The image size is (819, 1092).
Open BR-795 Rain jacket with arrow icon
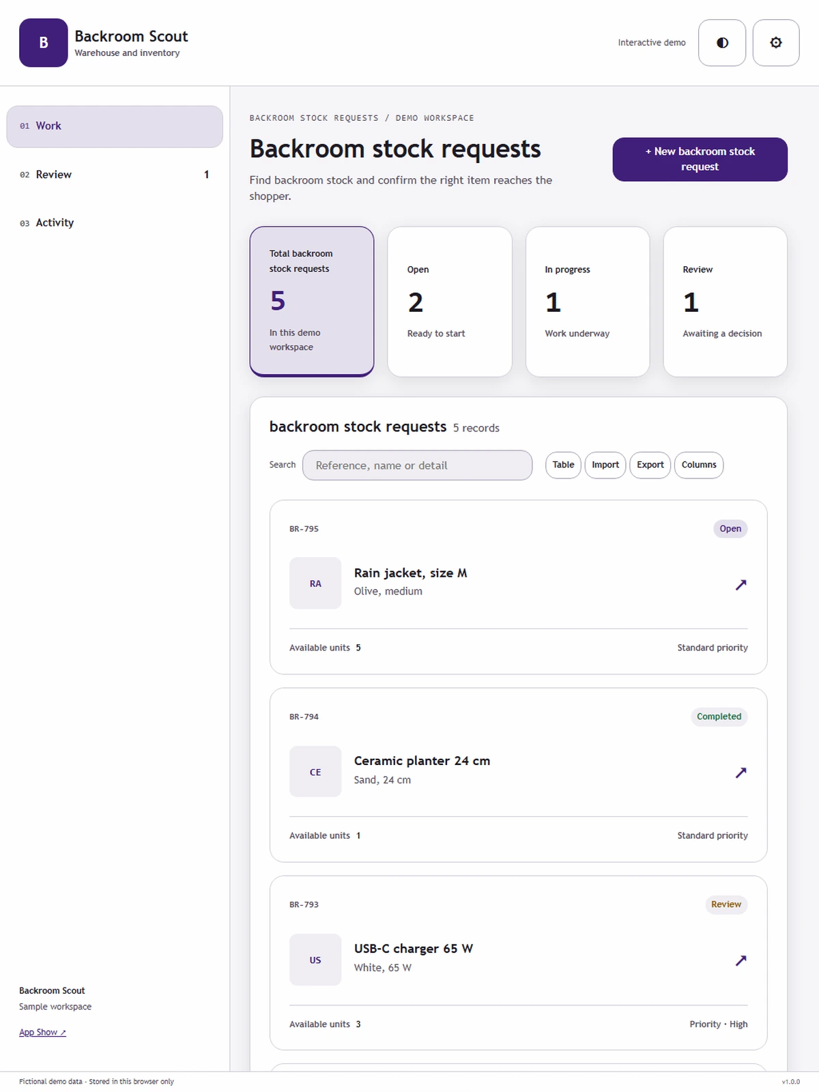coord(741,584)
